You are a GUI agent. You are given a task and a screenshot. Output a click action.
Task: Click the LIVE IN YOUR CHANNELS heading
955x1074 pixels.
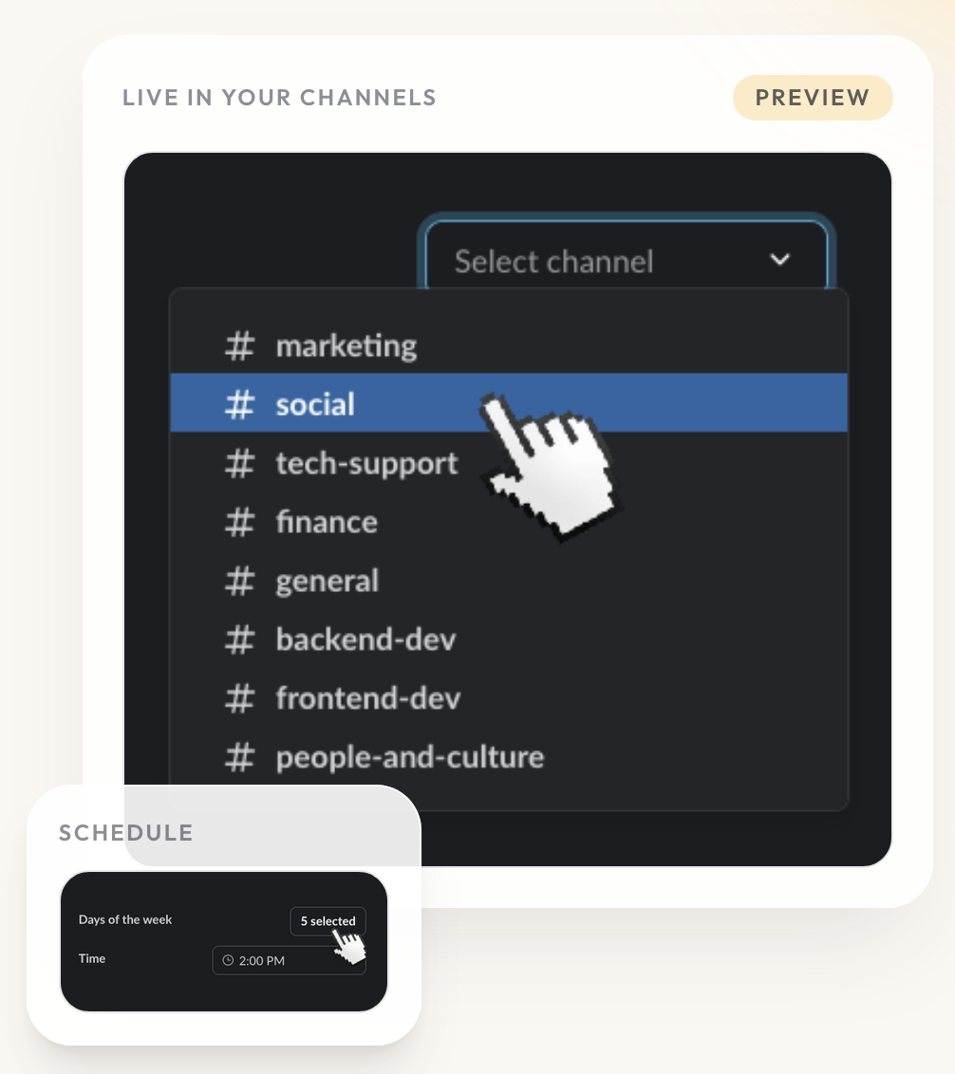(x=278, y=97)
